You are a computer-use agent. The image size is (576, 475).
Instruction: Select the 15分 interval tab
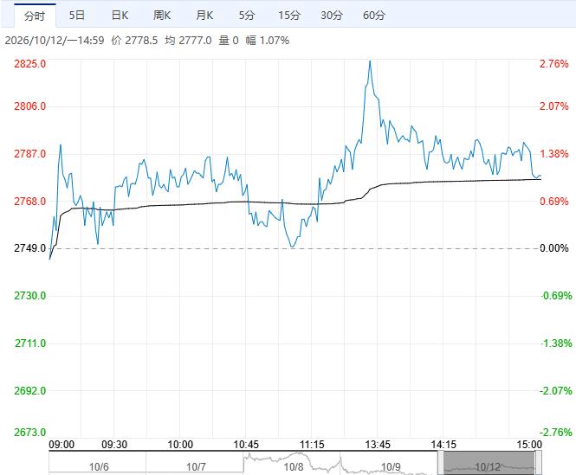coord(289,15)
